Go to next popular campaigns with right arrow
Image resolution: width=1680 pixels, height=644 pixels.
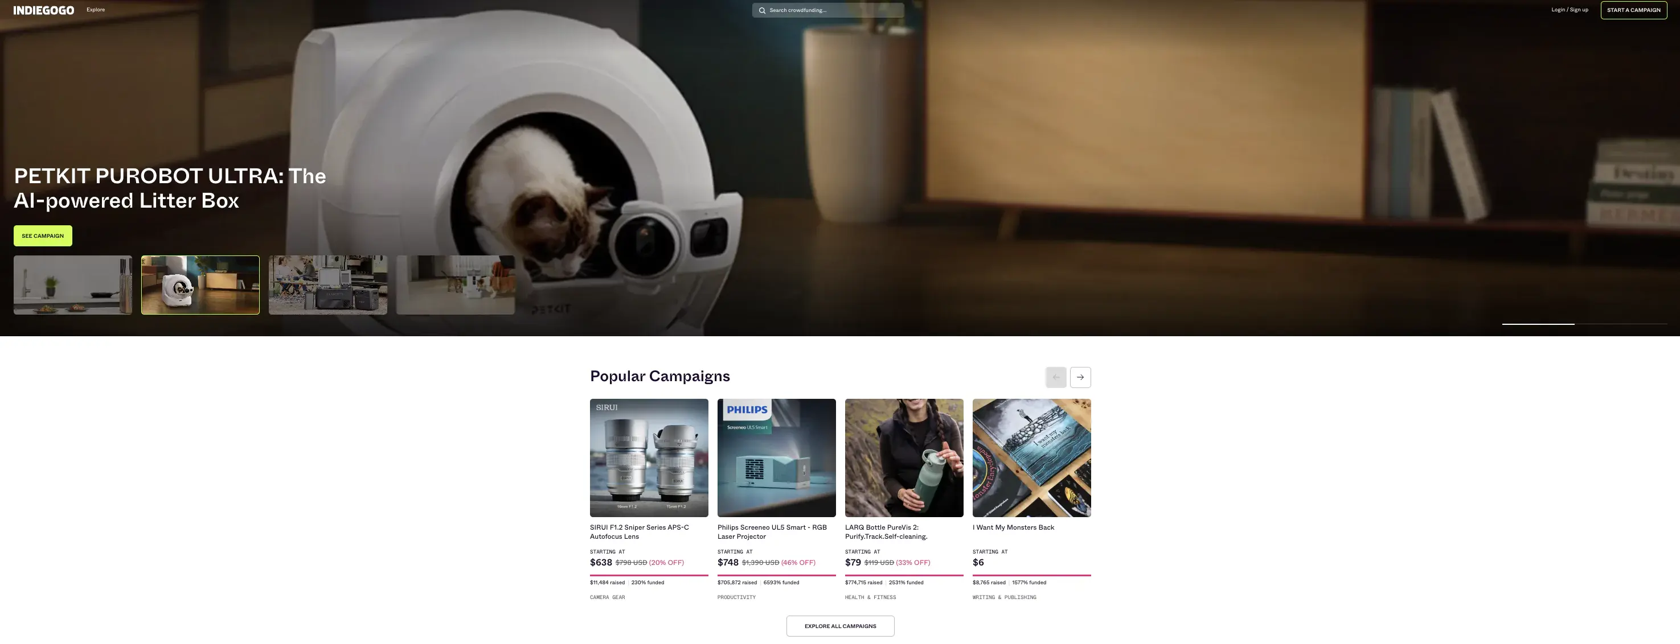point(1080,377)
